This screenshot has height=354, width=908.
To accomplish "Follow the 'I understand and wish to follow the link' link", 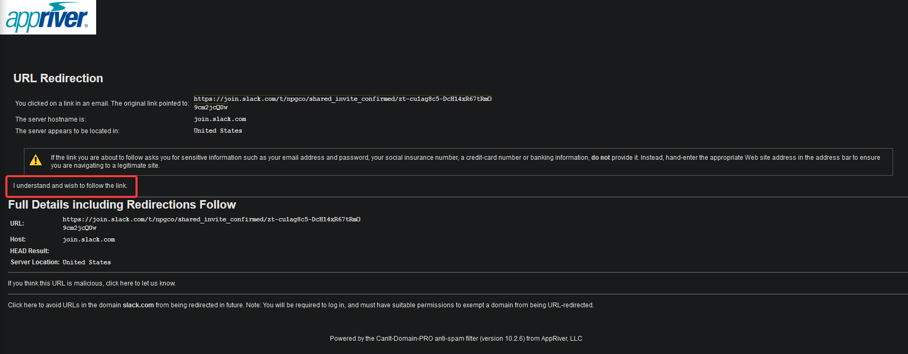I will click(x=70, y=186).
